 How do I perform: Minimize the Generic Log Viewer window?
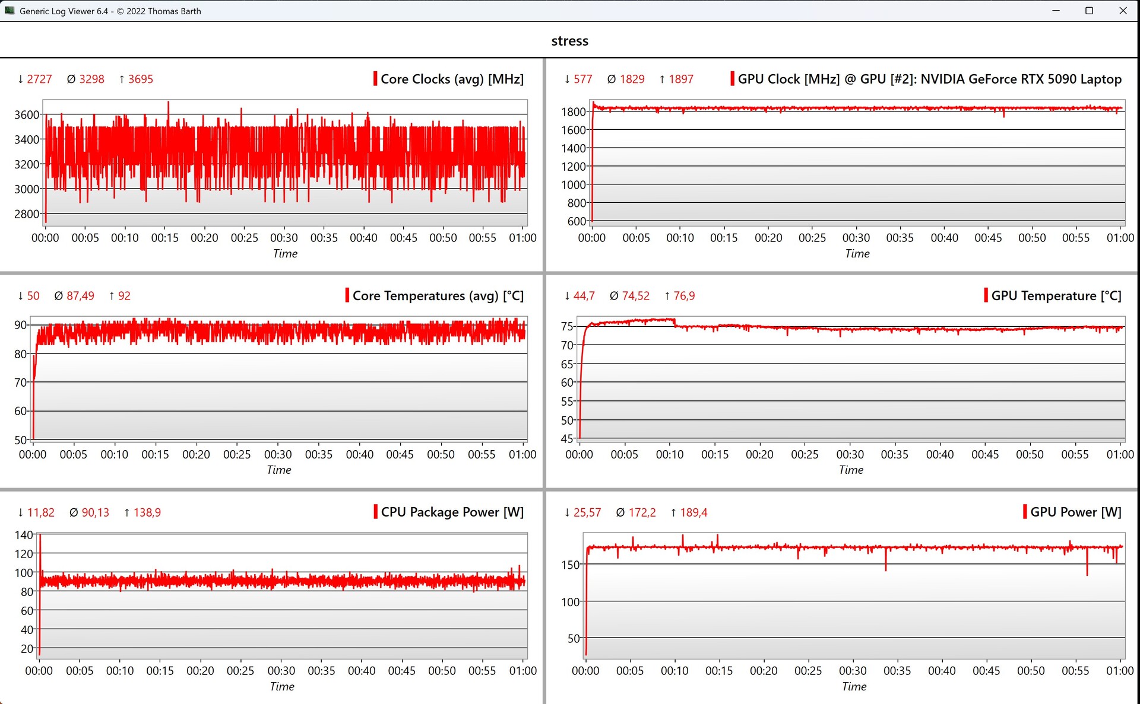point(1056,11)
